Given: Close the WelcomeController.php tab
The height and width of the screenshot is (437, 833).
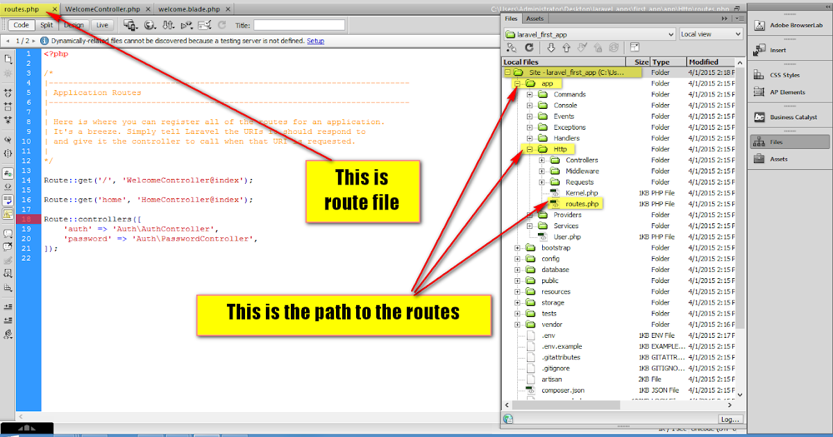Looking at the screenshot, I should point(147,9).
